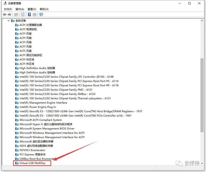Select Host Bridge/DRAM Registers - 191F entry
The height and width of the screenshot is (172, 206).
(81, 111)
